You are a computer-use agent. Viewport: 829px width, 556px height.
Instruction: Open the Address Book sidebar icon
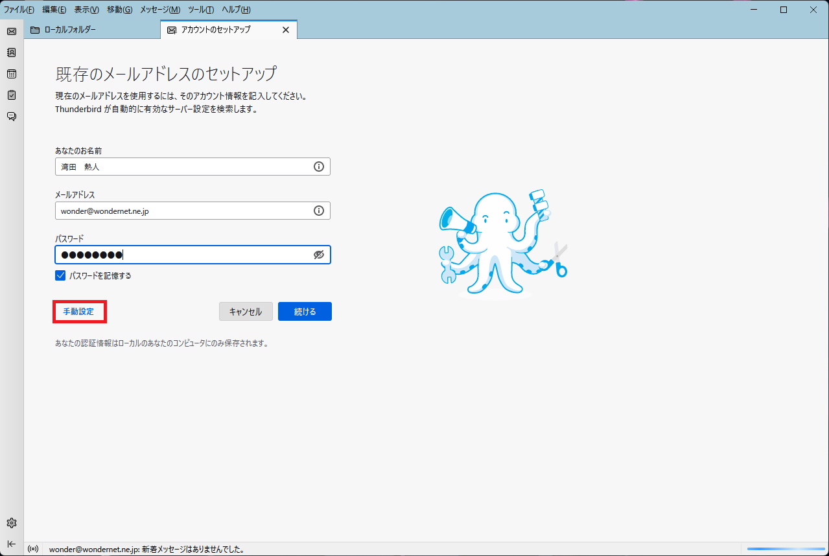(12, 52)
